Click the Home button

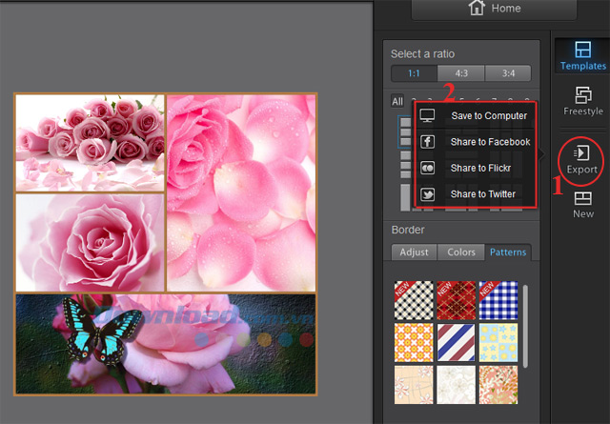coord(496,9)
